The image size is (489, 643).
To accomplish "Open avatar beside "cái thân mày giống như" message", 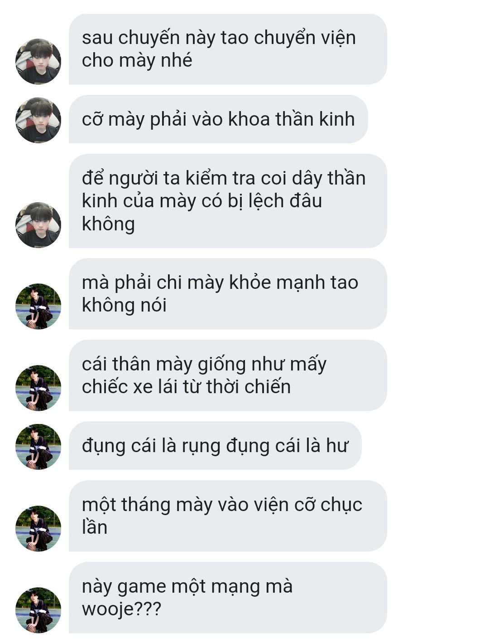I will 38,388.
